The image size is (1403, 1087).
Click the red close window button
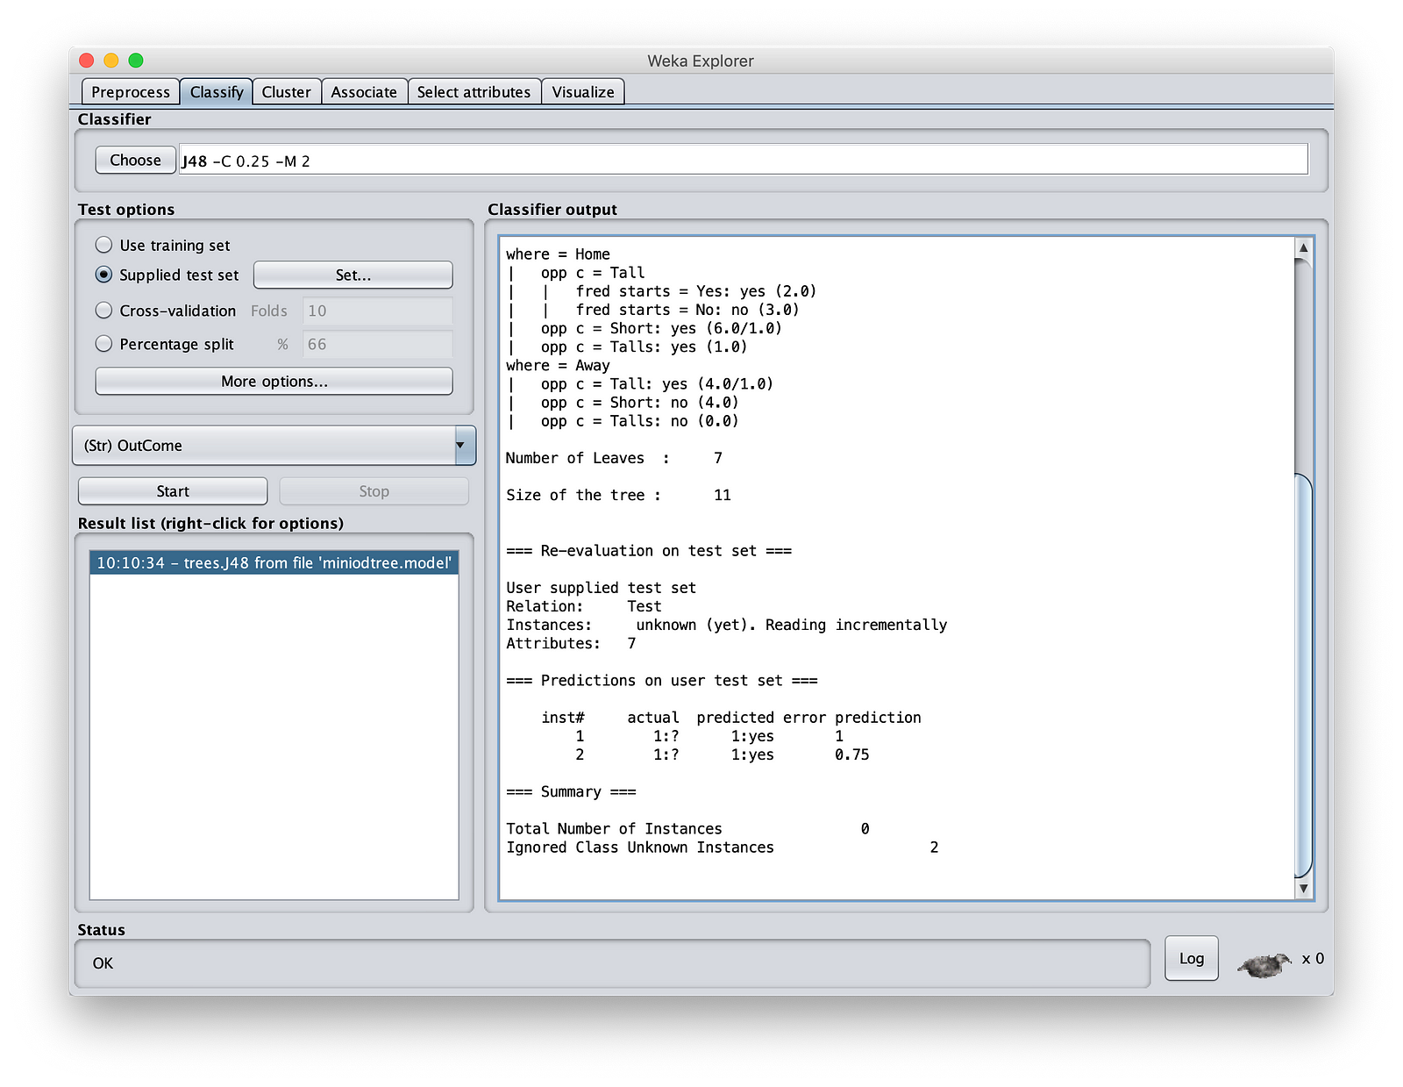pos(87,61)
